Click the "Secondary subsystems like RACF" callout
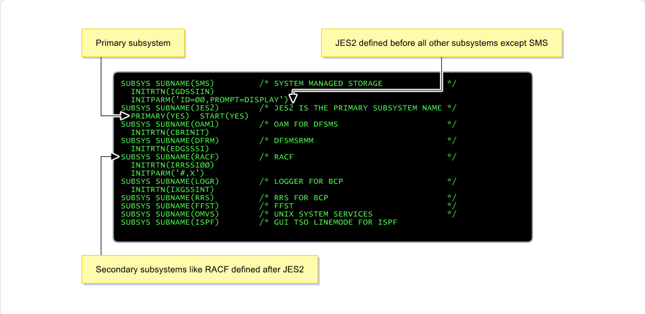The image size is (645, 314). pyautogui.click(x=200, y=269)
